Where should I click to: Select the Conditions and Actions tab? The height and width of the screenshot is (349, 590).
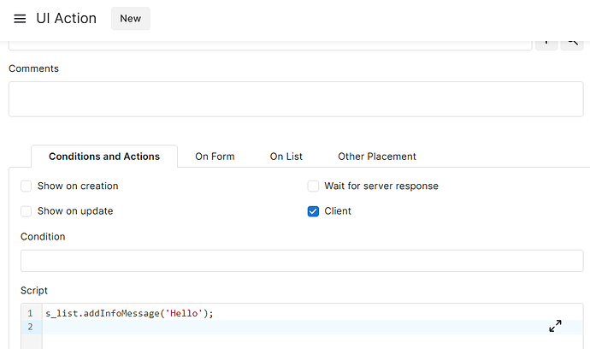pos(104,157)
